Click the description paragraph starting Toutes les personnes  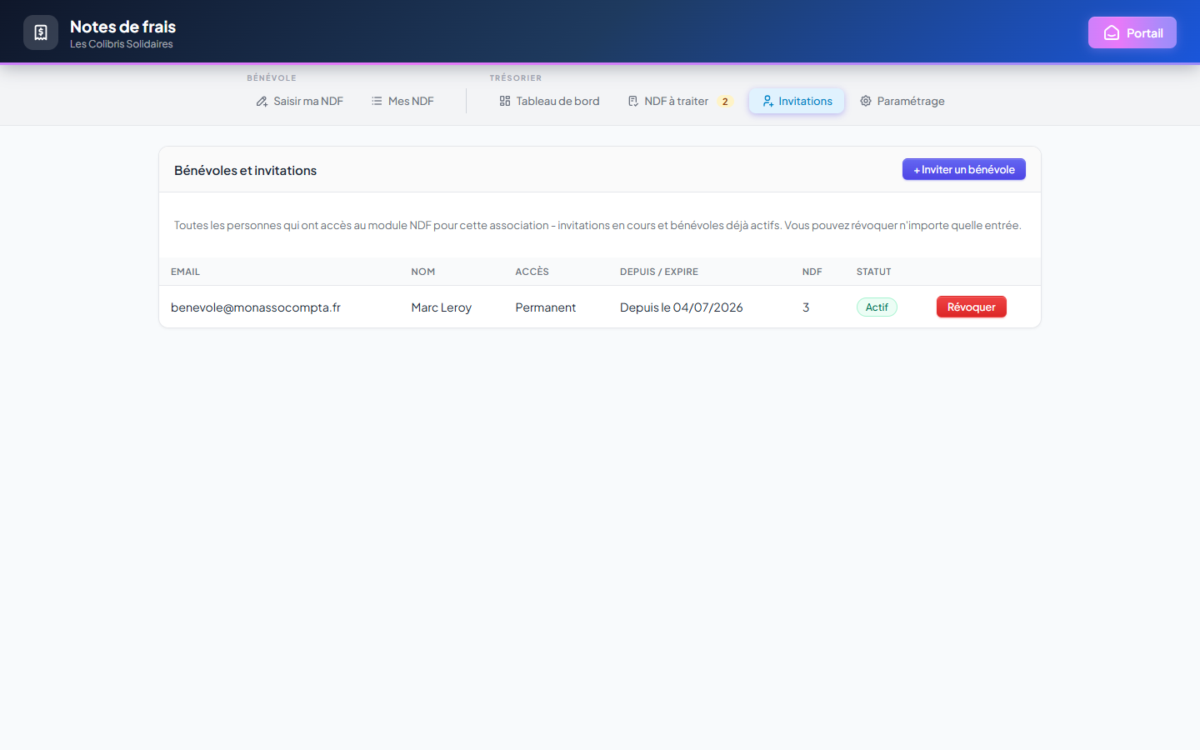coord(597,225)
